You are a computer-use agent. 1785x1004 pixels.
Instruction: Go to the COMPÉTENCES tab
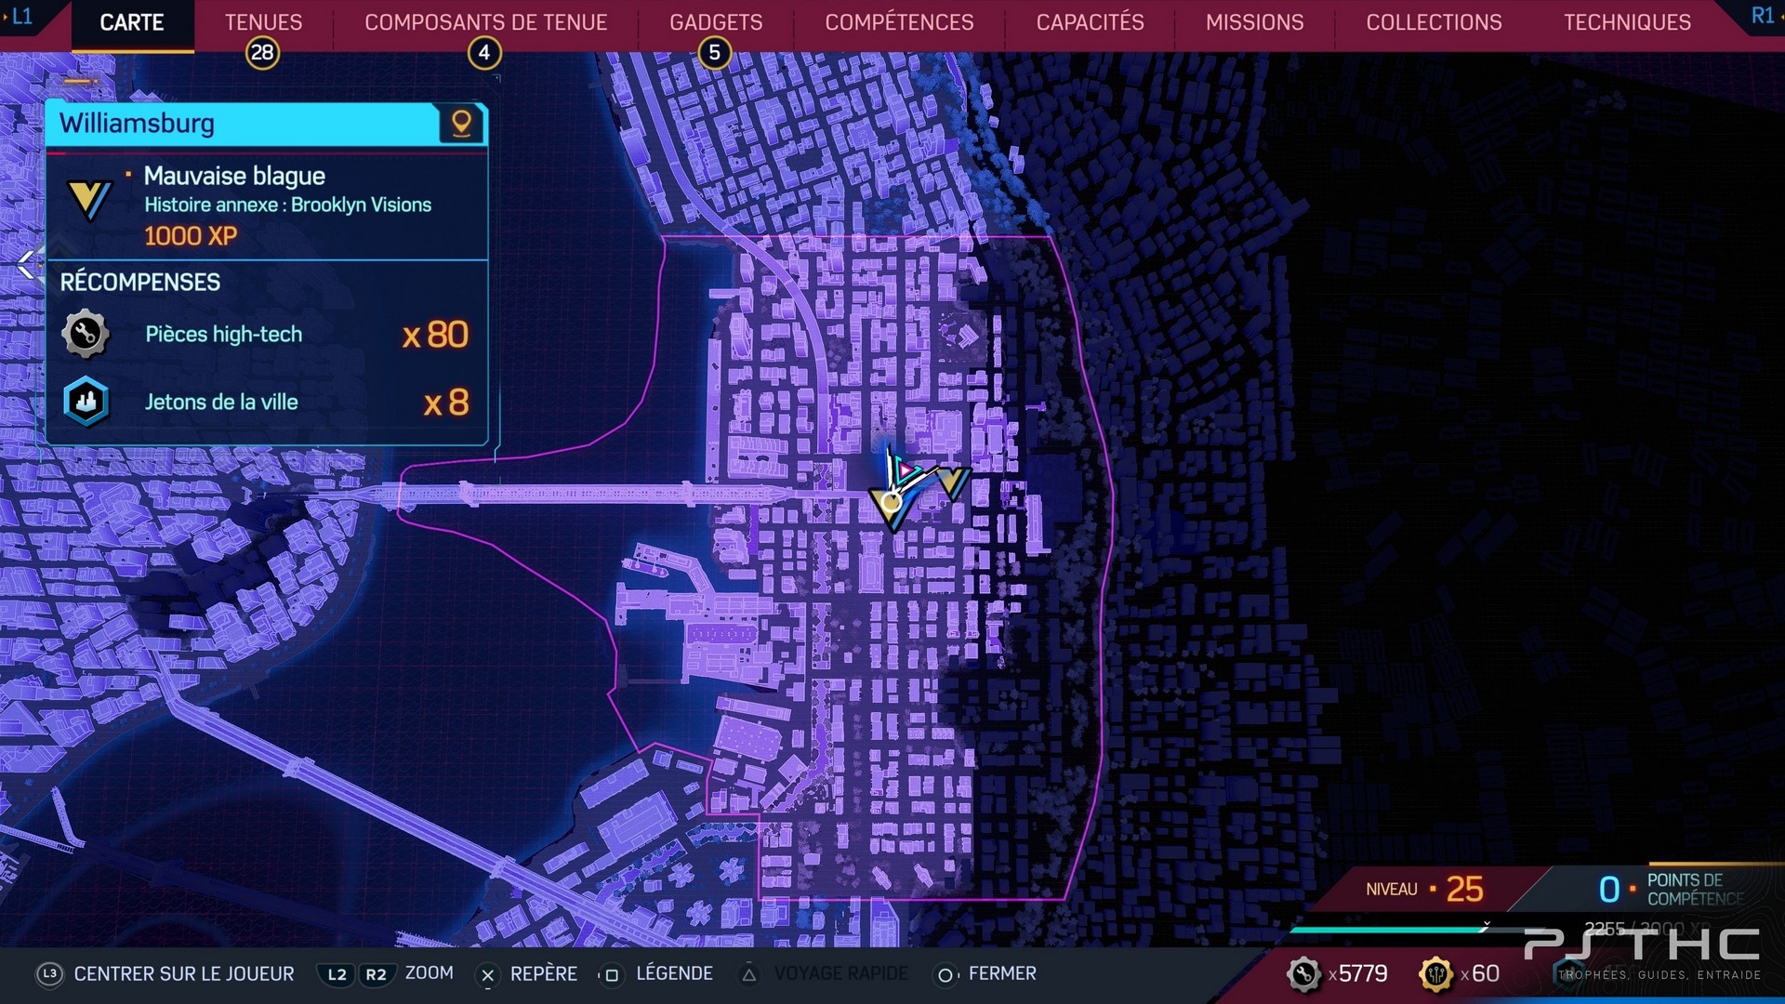(x=899, y=22)
